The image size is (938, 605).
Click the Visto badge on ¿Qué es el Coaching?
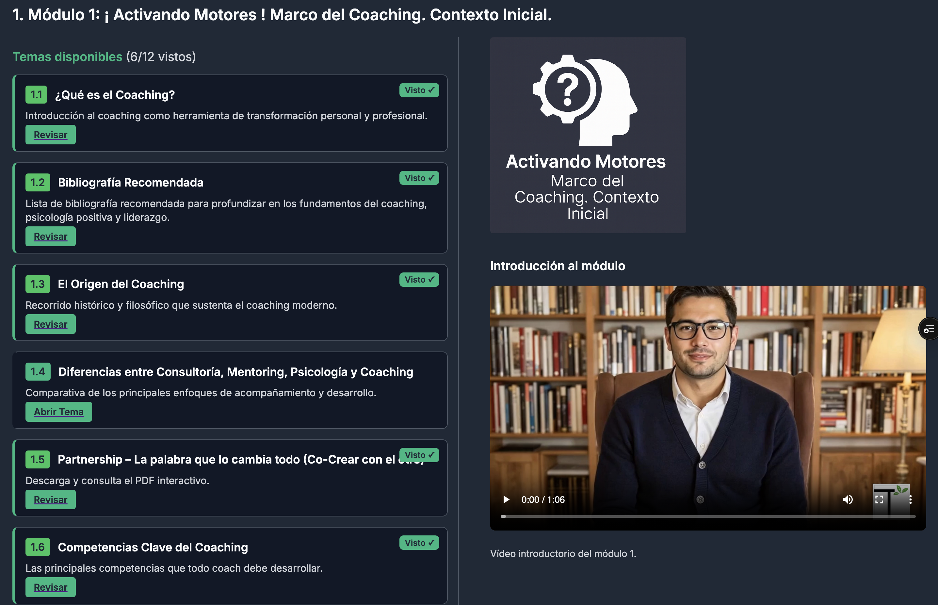coord(419,90)
